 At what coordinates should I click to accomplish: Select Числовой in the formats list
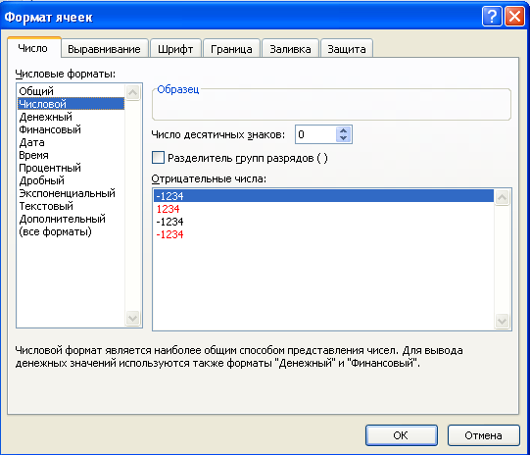coord(71,104)
